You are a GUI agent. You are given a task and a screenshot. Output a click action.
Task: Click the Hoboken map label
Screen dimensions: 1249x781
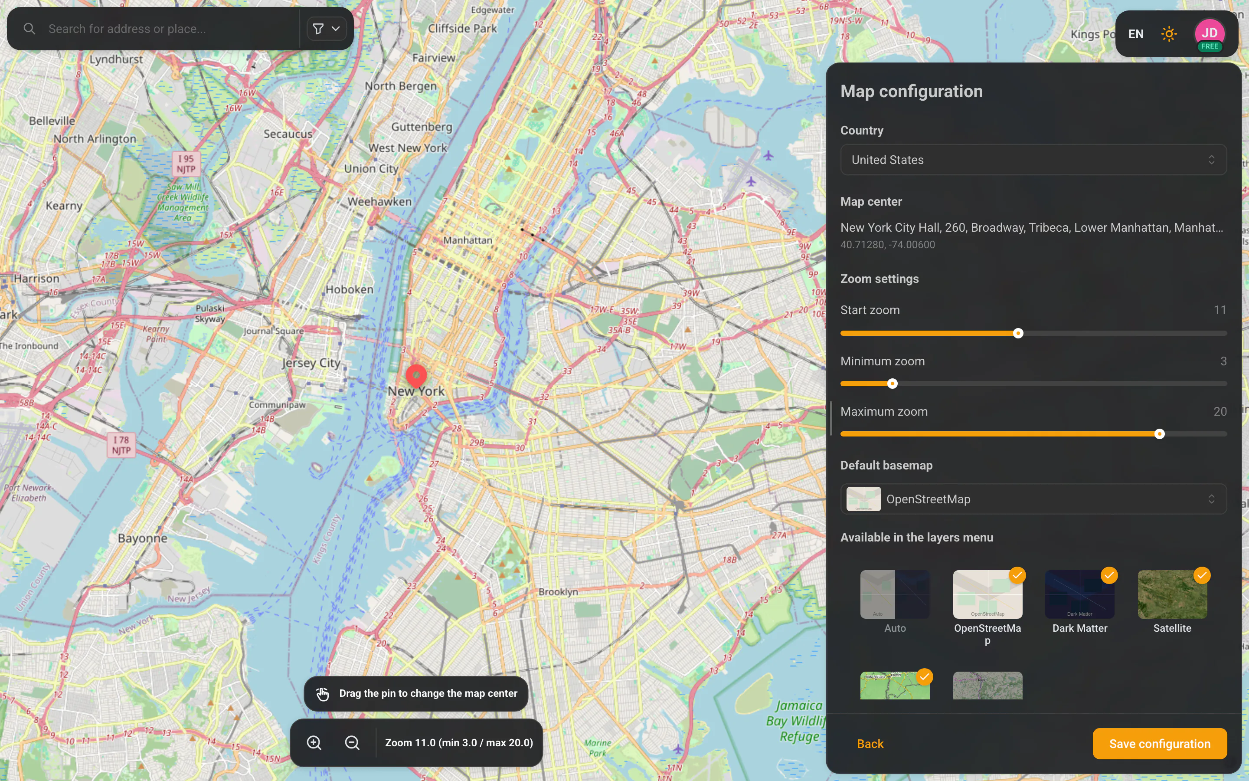pos(350,289)
